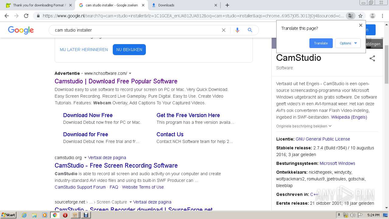Close the Downloads tab
389x219 pixels.
point(216,5)
